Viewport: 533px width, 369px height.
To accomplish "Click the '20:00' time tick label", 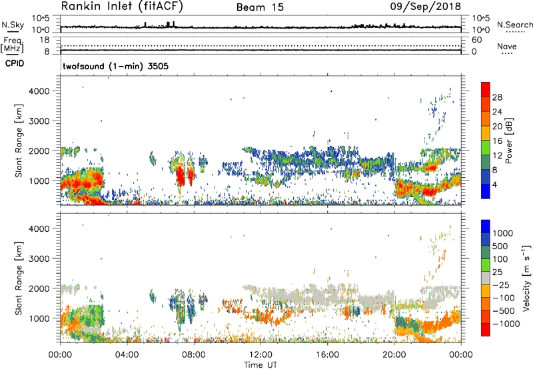I will tap(394, 355).
